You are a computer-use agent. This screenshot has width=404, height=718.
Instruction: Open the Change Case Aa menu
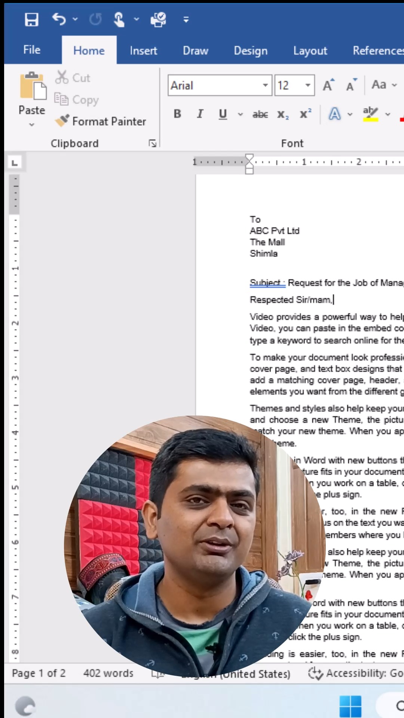384,85
